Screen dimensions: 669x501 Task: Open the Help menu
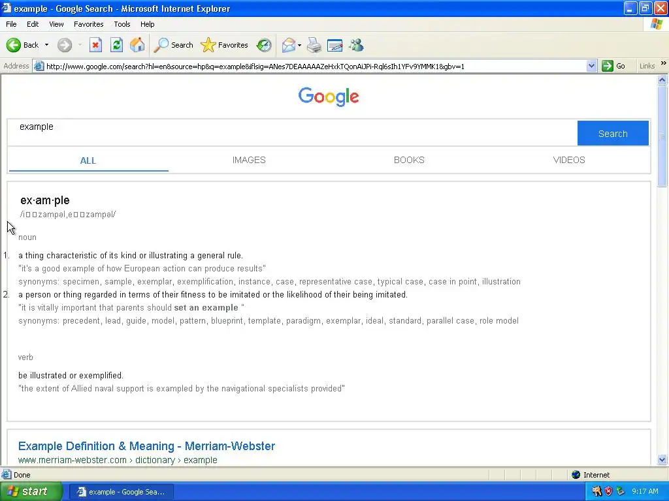(147, 24)
